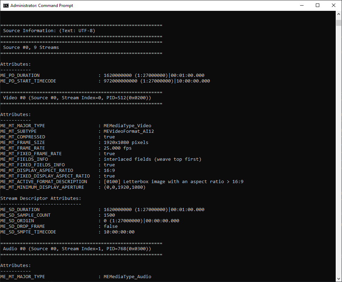Click the value '10:00:00.000' of start timecode
342x282 pixels.
[193, 81]
